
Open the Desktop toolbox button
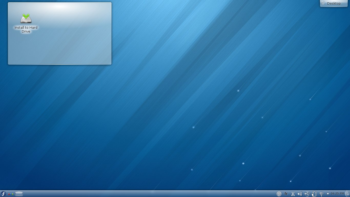click(x=334, y=3)
